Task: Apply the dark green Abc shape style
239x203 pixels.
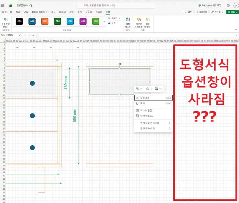Action: click(58, 21)
